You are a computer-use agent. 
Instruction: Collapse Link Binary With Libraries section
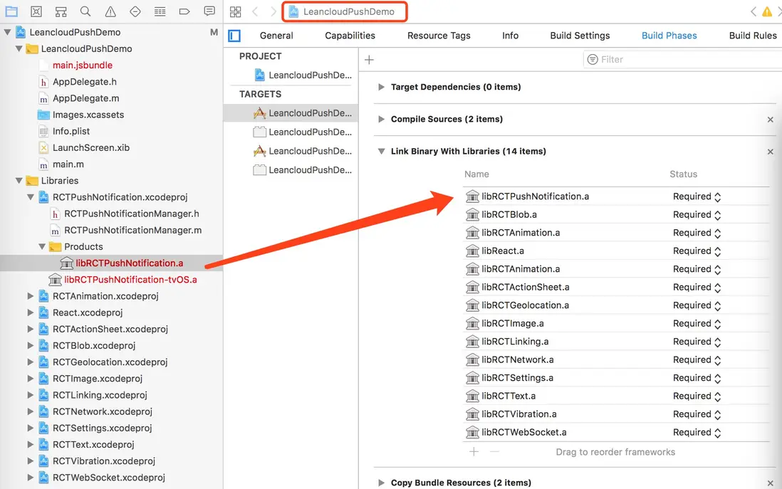[x=381, y=151]
